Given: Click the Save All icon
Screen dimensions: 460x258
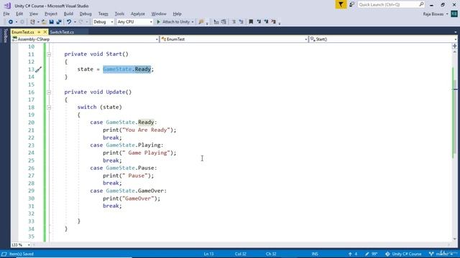Looking at the screenshot, I should (59, 22).
